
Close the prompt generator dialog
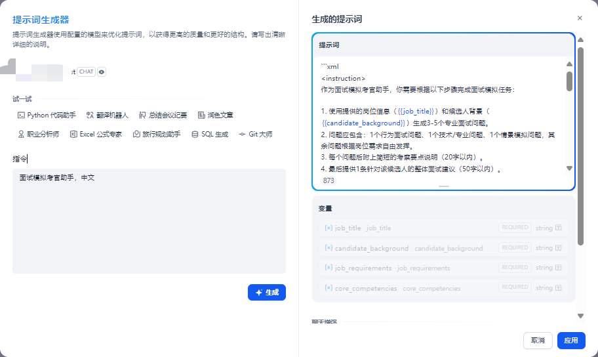pyautogui.click(x=580, y=18)
